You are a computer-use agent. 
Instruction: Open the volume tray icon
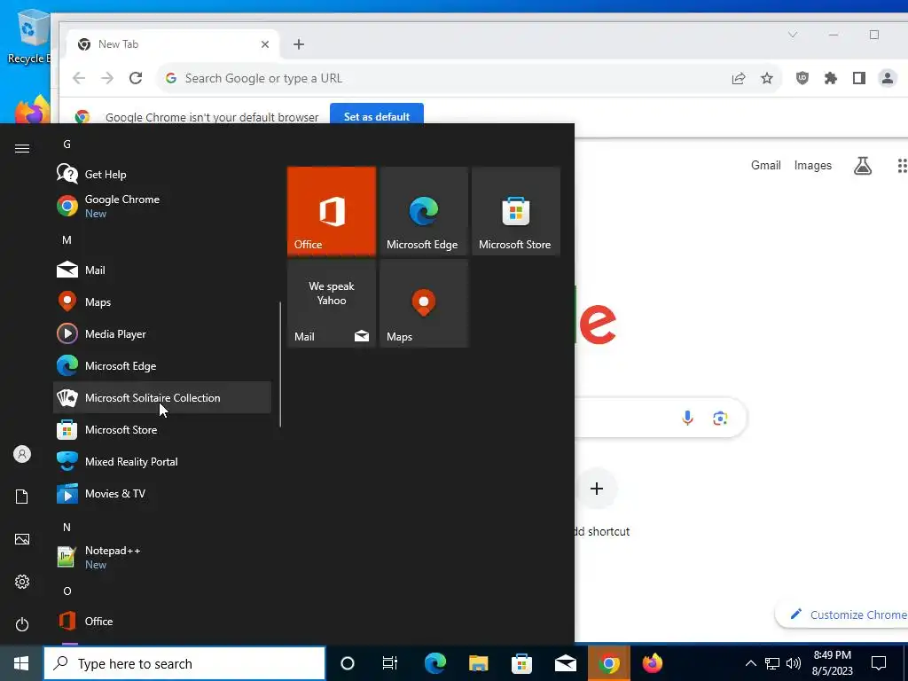pyautogui.click(x=794, y=663)
